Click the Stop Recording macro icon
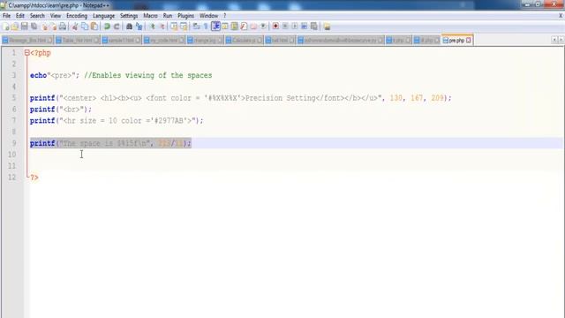 (x=285, y=26)
